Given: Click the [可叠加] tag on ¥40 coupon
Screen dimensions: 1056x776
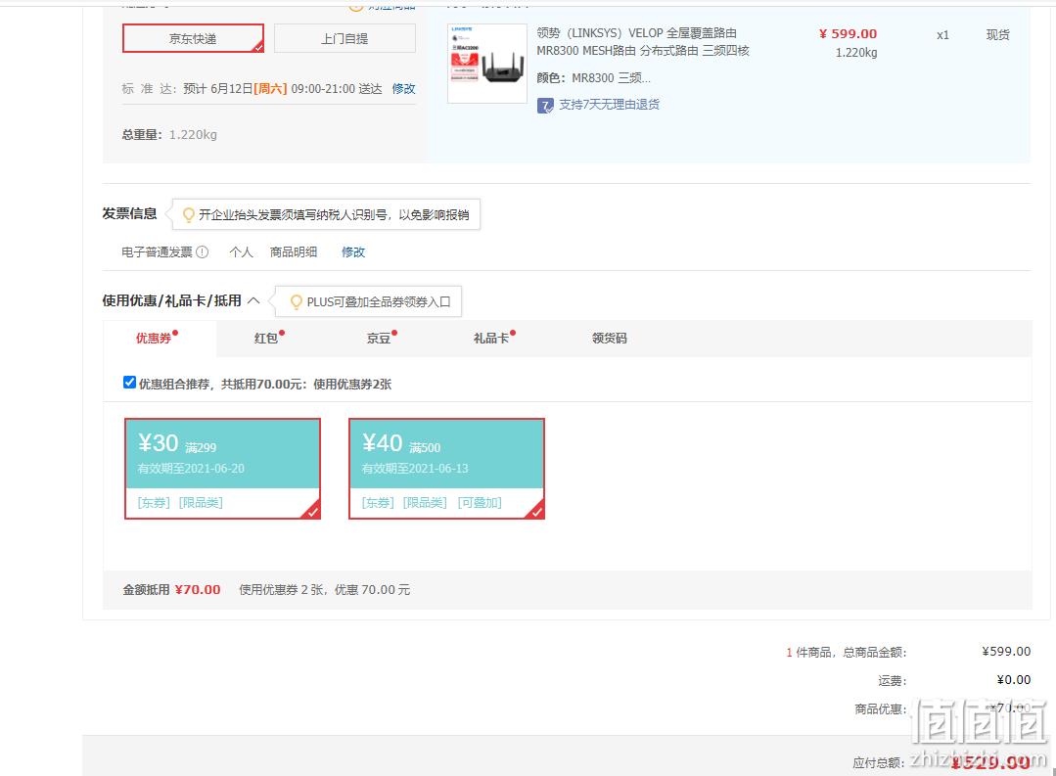Looking at the screenshot, I should coord(480,503).
